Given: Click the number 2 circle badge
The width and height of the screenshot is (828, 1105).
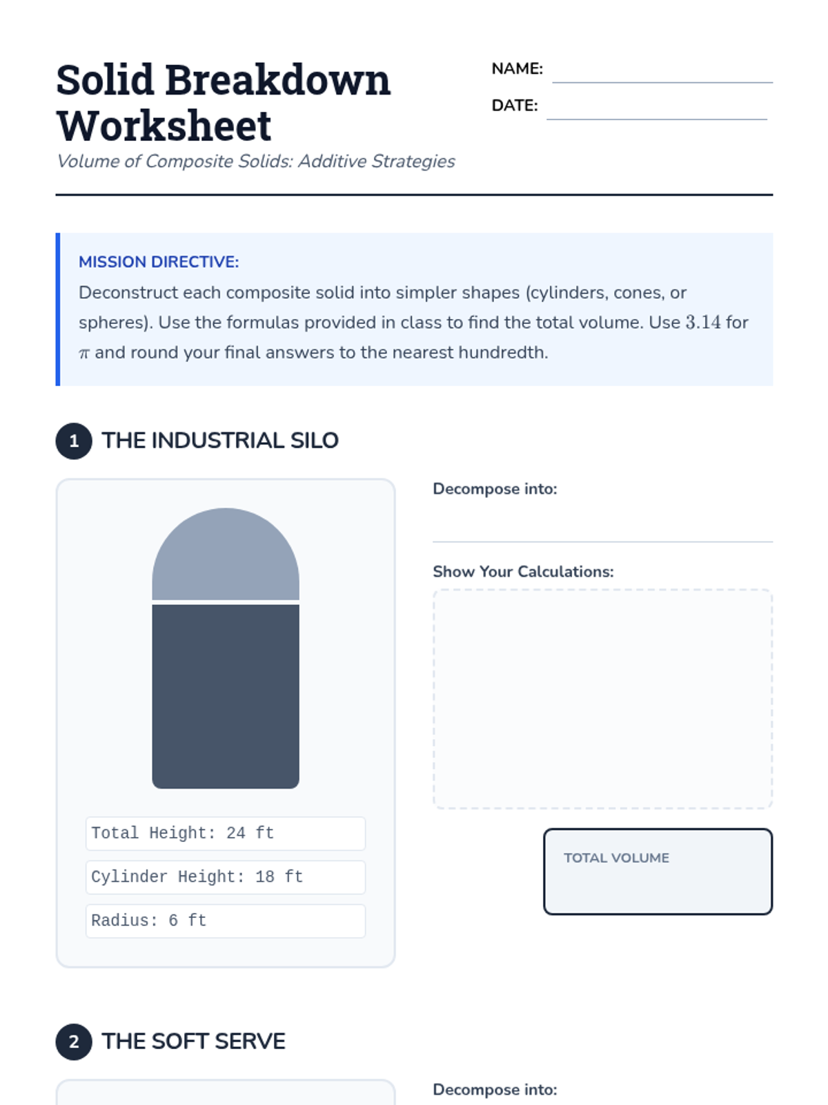Looking at the screenshot, I should (74, 1041).
